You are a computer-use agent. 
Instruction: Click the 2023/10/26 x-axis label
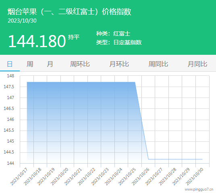[141, 177]
